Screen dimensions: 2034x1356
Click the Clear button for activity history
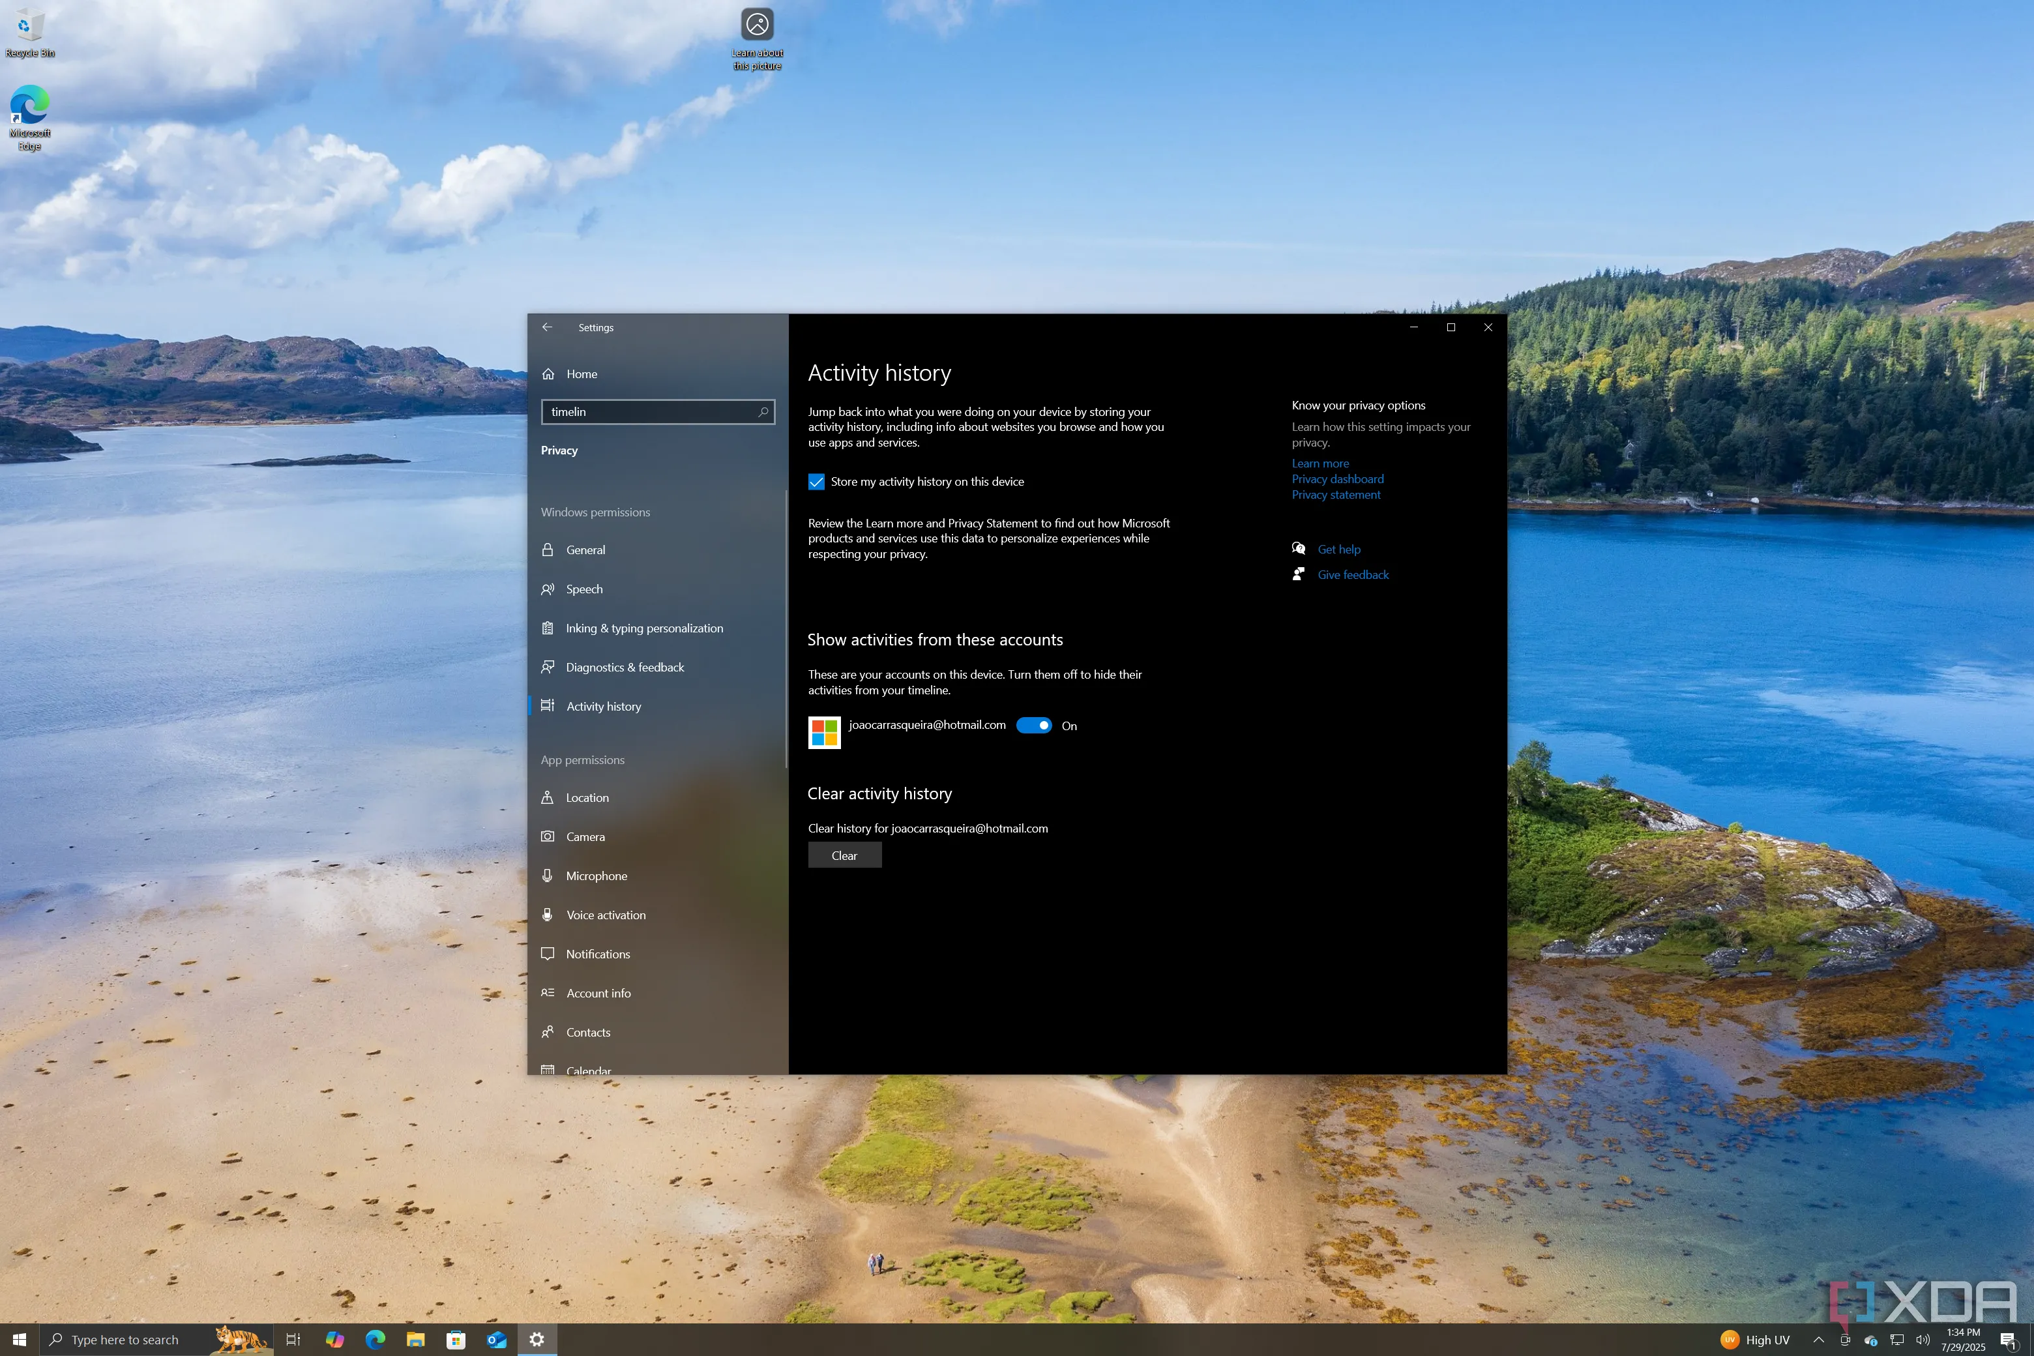[844, 855]
